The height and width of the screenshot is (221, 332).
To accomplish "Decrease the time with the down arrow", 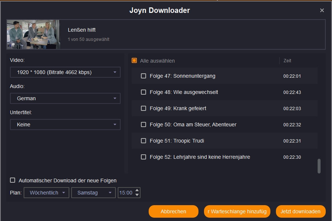I will (x=137, y=195).
